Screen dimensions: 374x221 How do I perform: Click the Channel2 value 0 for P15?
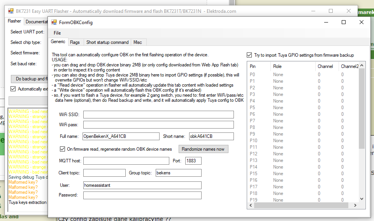click(x=342, y=174)
